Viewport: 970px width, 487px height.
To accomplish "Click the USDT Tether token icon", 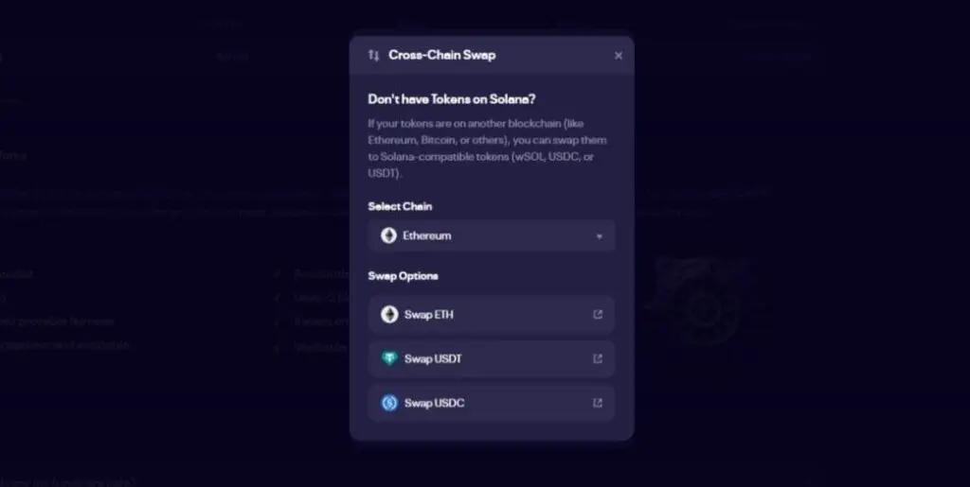I will tap(389, 359).
